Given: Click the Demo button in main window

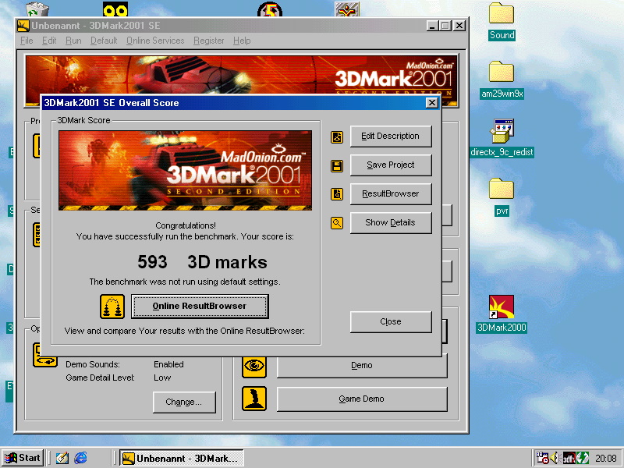Looking at the screenshot, I should 362,365.
